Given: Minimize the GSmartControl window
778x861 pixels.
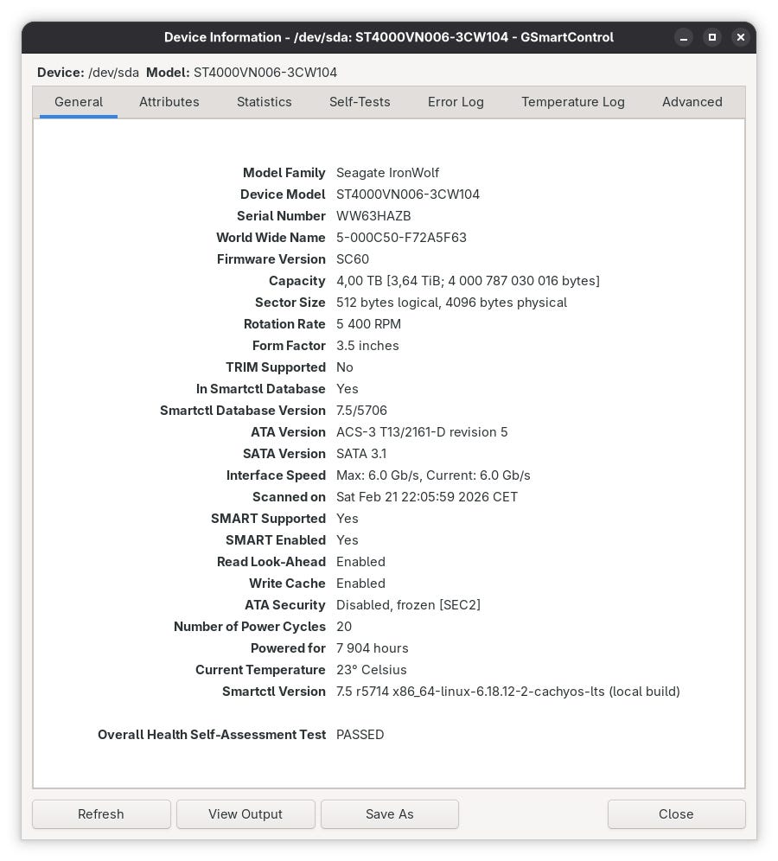Looking at the screenshot, I should coord(684,37).
